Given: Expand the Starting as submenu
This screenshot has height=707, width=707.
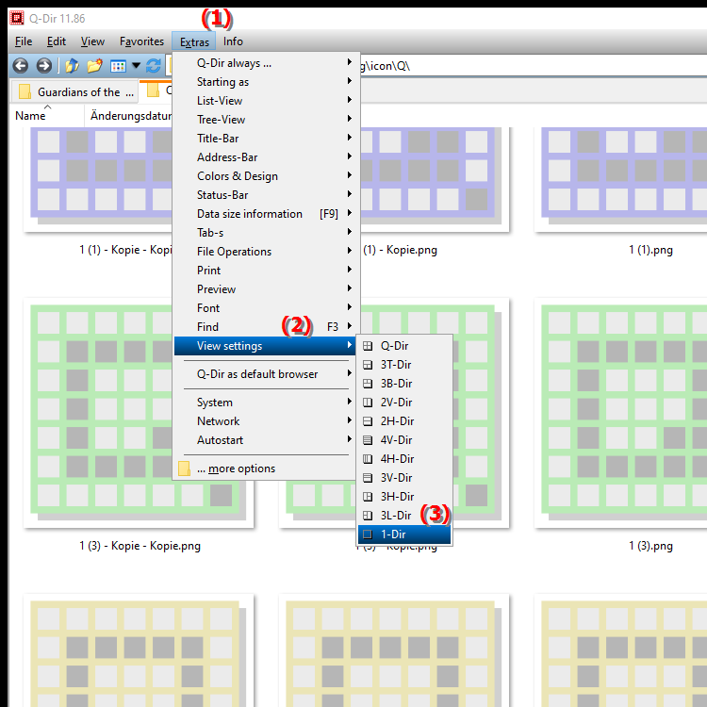Looking at the screenshot, I should [266, 82].
